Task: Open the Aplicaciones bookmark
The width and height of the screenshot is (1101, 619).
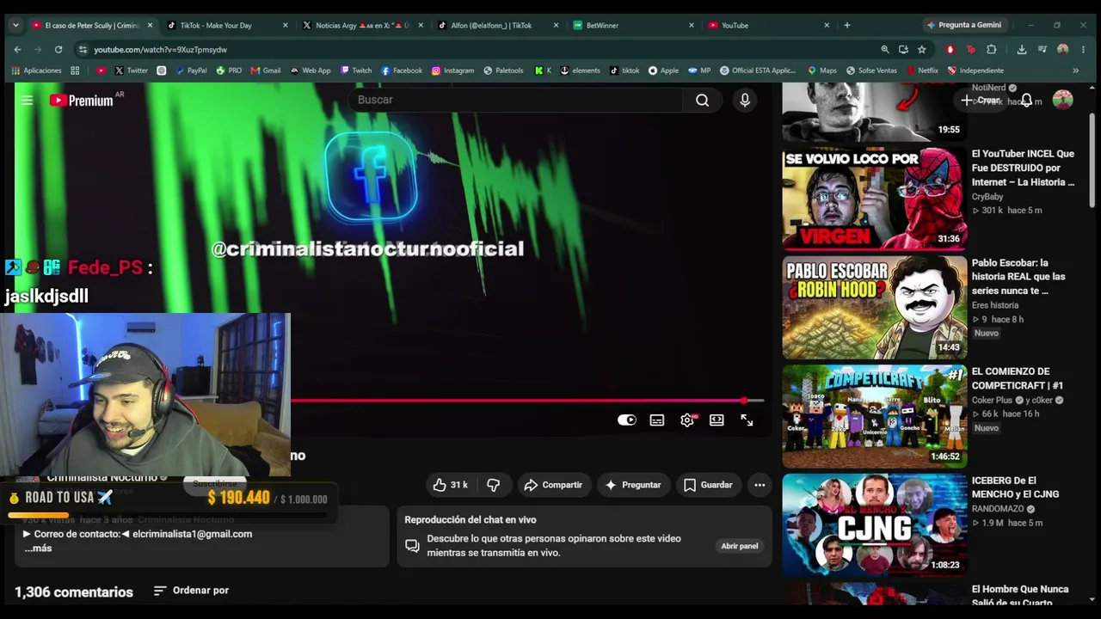Action: coord(37,70)
